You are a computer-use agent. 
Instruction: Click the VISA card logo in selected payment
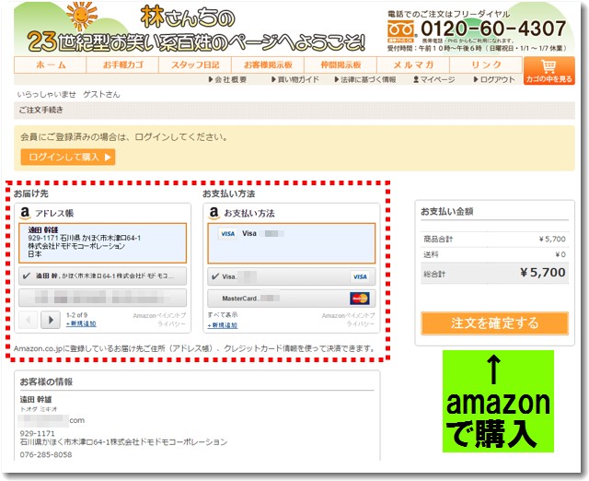(227, 233)
